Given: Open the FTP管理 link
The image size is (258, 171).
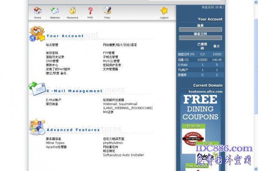Looking at the screenshot, I should [109, 53].
